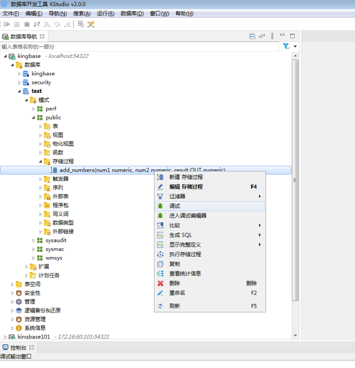Select the 逻辑备份&还原 layers icon
The image size is (355, 368).
(x=19, y=310)
